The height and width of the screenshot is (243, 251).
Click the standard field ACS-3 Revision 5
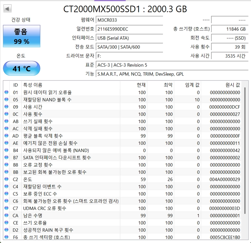click(172, 65)
